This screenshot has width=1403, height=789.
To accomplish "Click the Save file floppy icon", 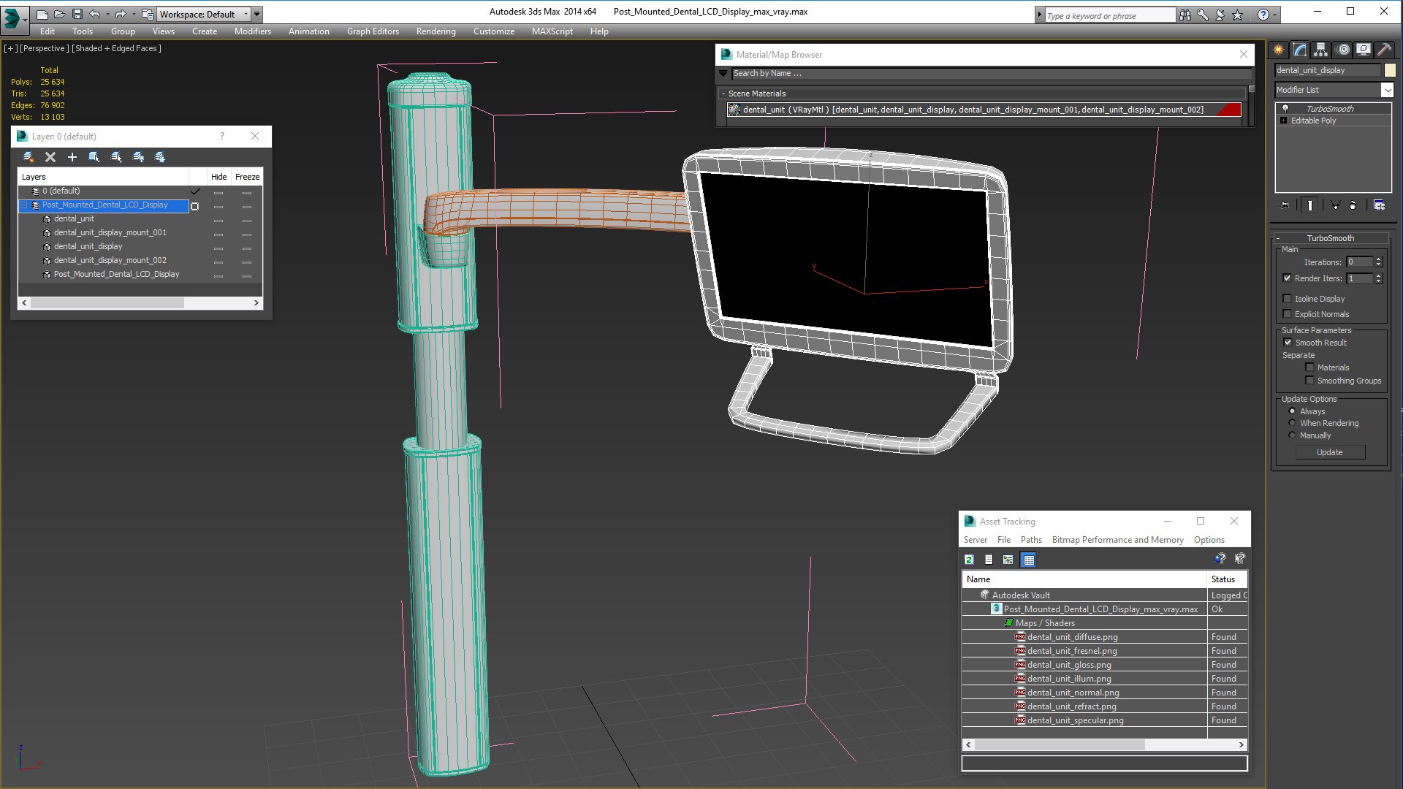I will click(77, 14).
